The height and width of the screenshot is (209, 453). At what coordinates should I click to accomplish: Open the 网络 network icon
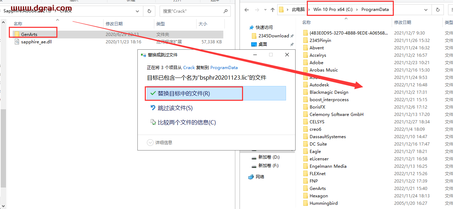click(x=251, y=177)
